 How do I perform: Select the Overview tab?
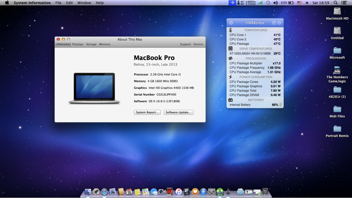pyautogui.click(x=63, y=44)
